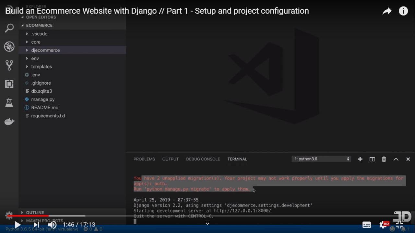Click 'Django version 2.2' terminal line
The width and height of the screenshot is (415, 233).
223,205
